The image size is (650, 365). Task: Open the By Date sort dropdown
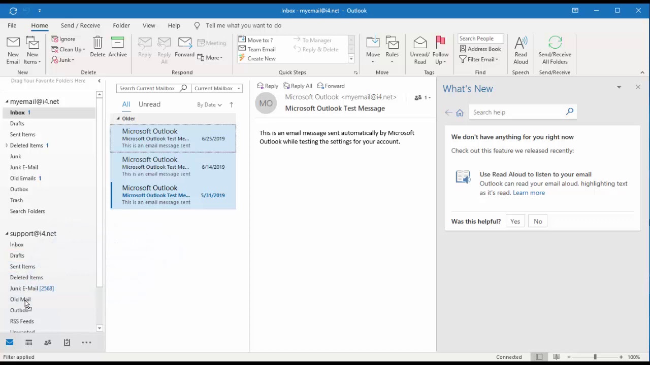pyautogui.click(x=209, y=105)
